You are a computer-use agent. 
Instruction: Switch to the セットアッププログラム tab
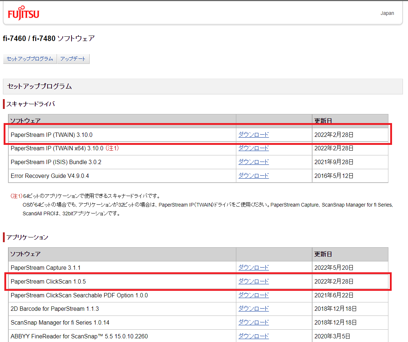pyautogui.click(x=30, y=59)
